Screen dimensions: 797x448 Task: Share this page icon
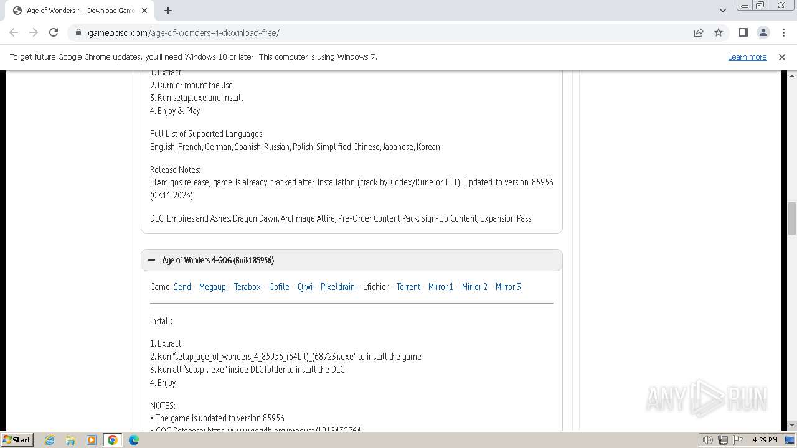[699, 32]
